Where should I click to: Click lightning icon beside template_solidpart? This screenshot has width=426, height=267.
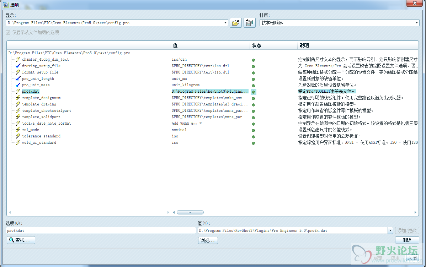pyautogui.click(x=18, y=117)
